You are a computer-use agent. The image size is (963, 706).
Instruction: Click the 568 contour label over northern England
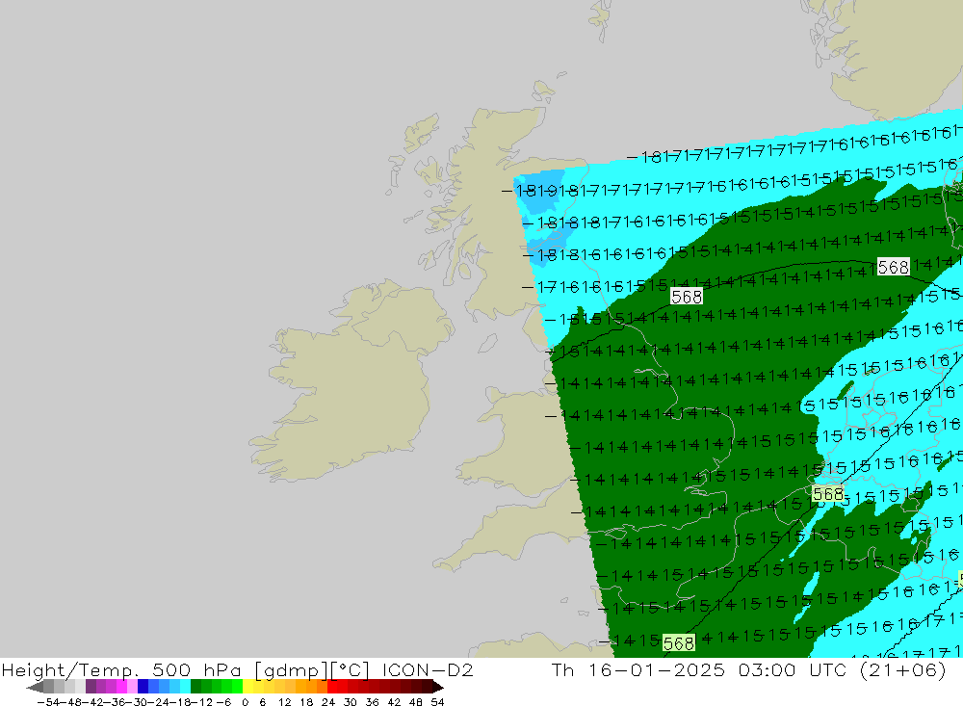(686, 297)
